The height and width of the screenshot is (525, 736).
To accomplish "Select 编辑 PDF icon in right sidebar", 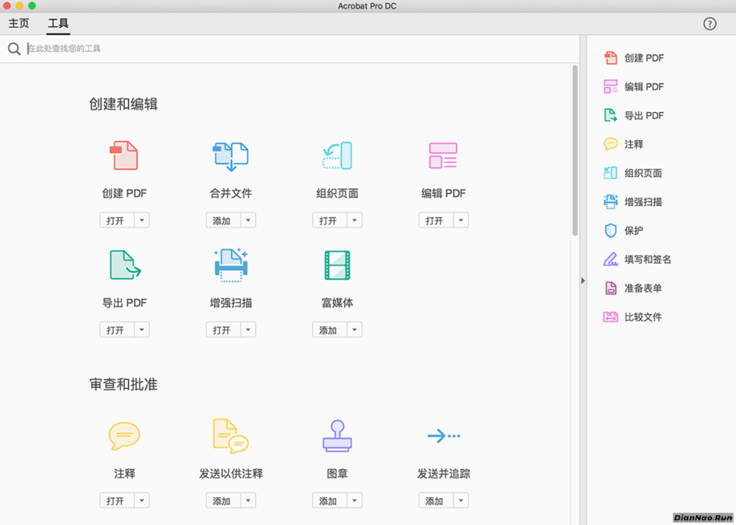I will click(610, 87).
